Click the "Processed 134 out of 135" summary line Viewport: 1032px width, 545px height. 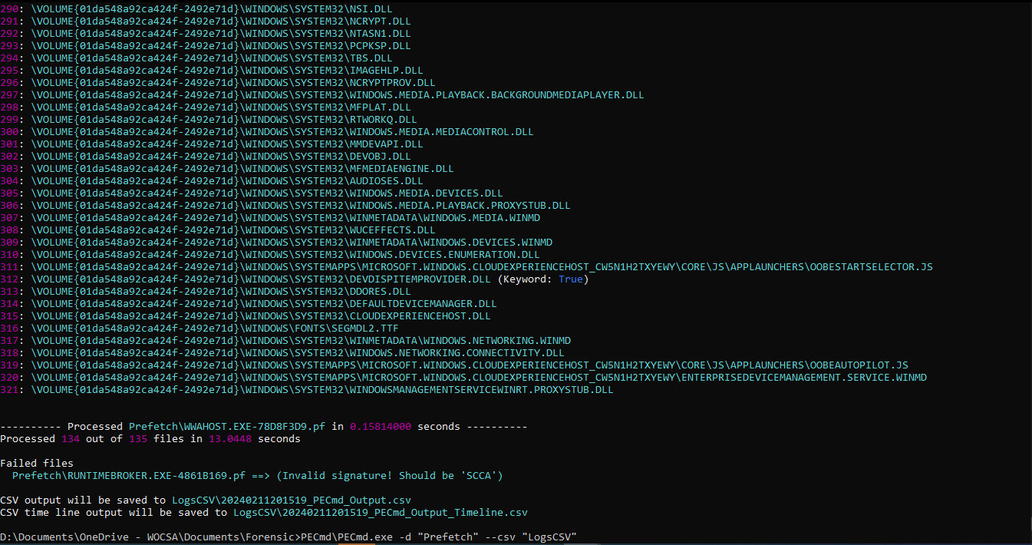150,439
